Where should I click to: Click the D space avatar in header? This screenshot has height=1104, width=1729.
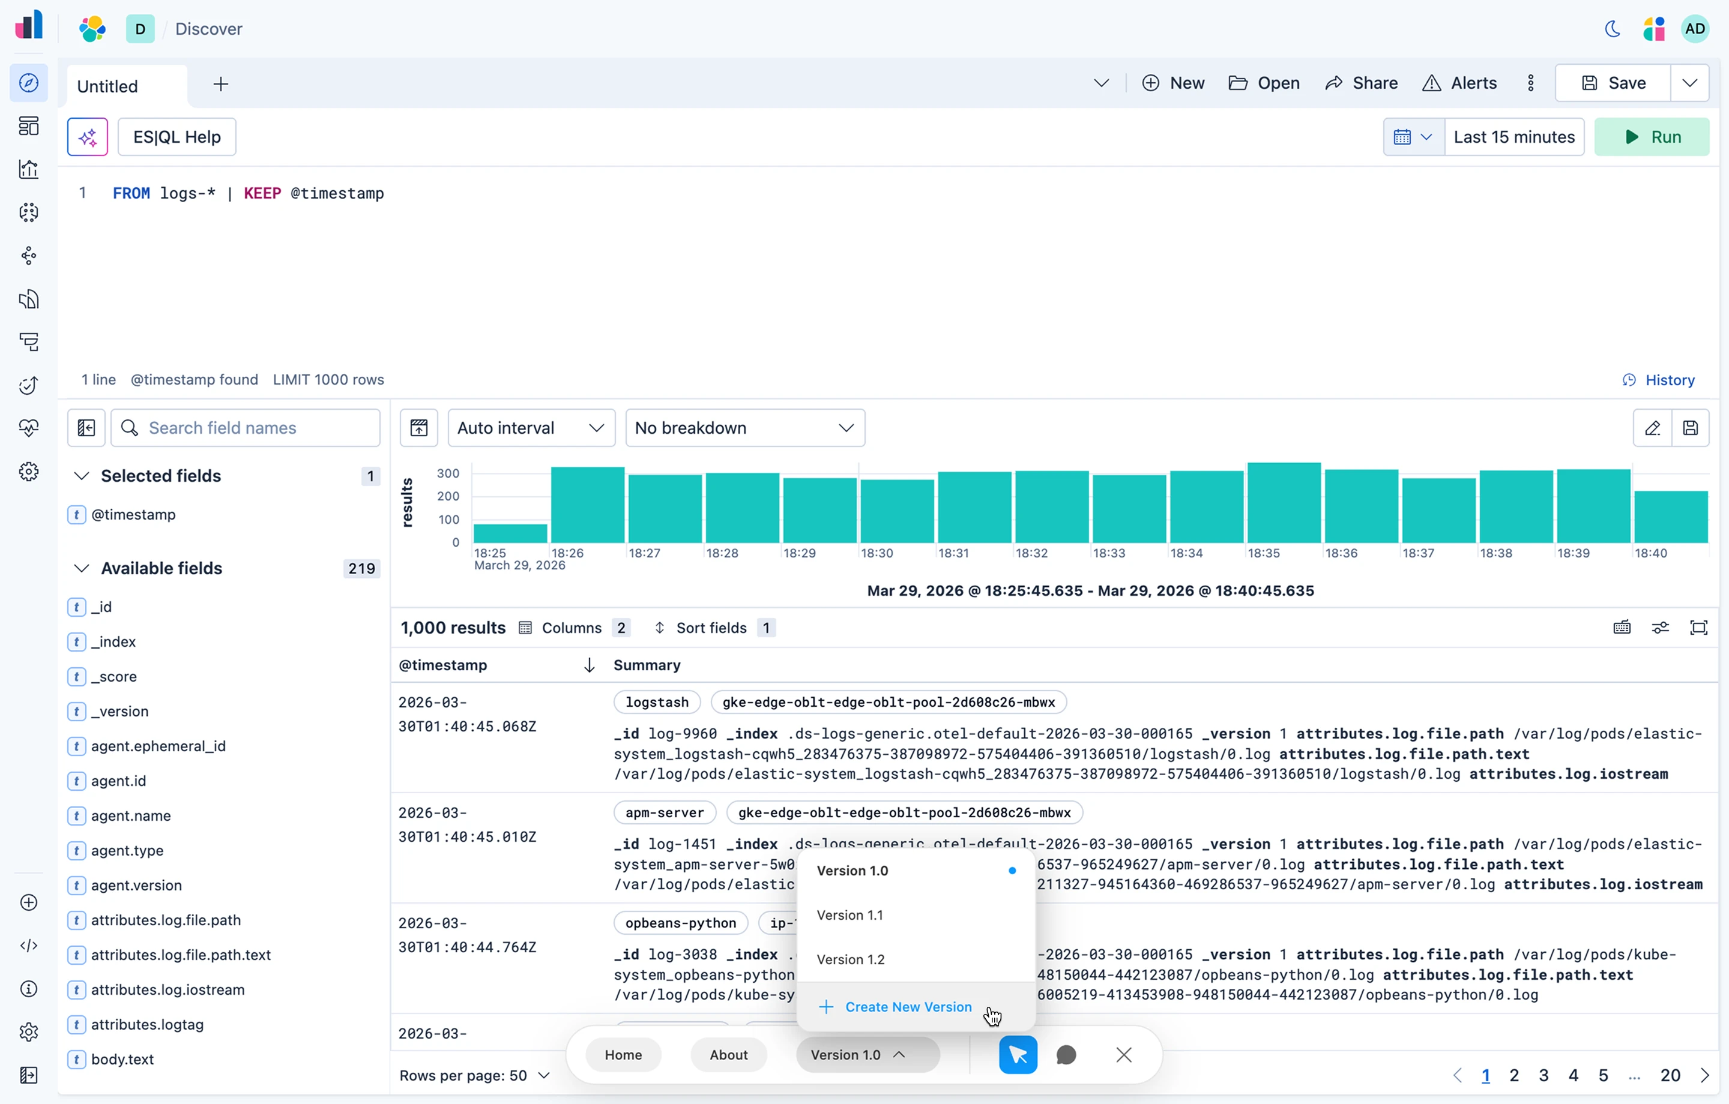tap(140, 29)
